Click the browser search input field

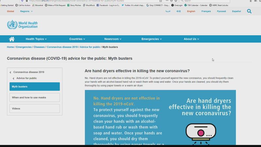[202, 1]
